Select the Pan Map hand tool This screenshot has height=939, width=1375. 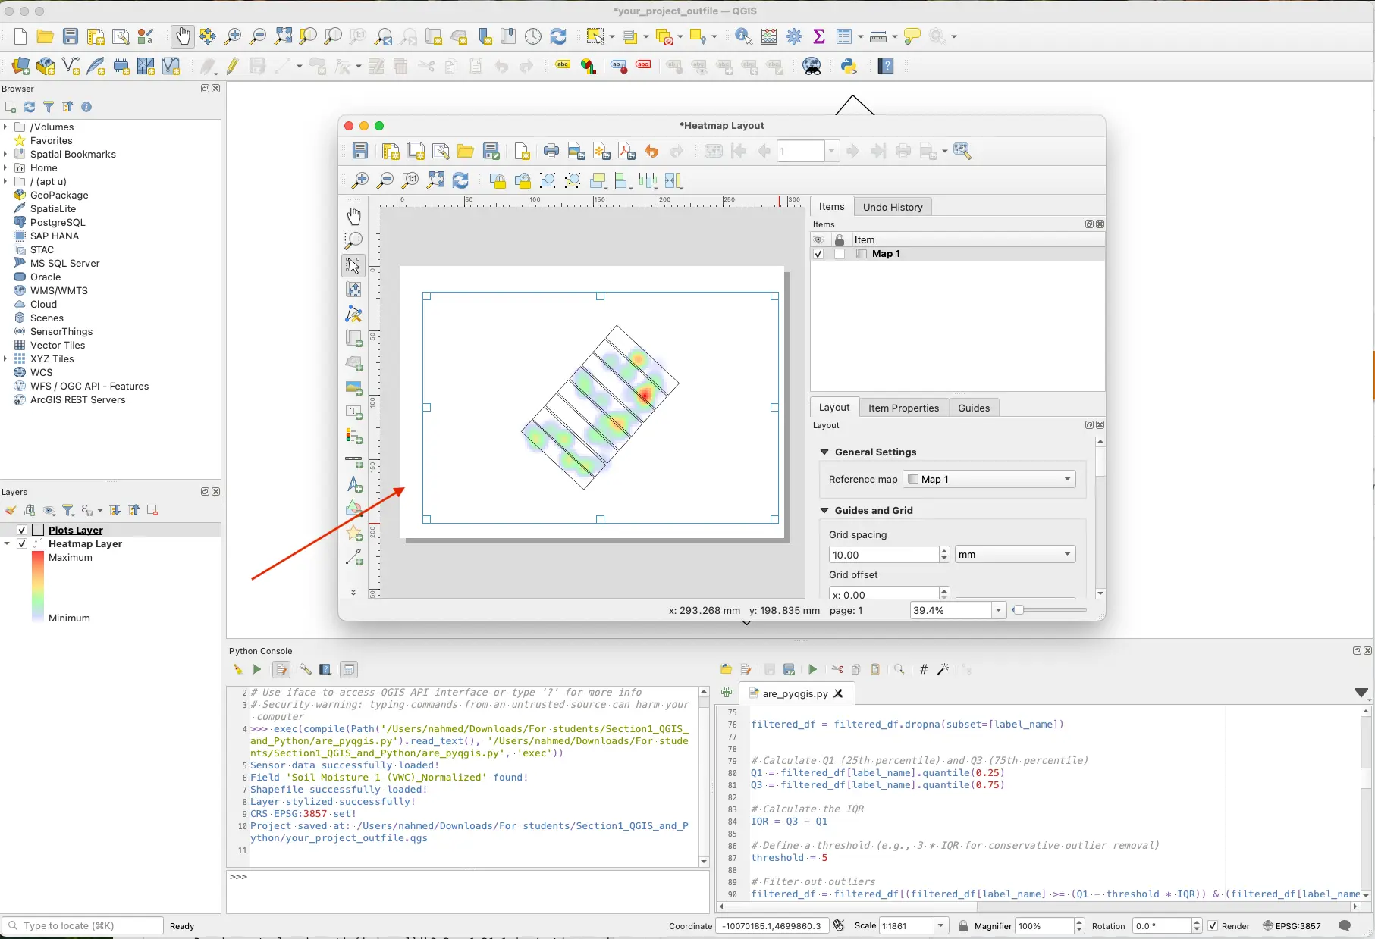click(x=183, y=36)
